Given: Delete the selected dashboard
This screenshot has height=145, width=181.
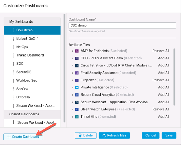Looking at the screenshot, I should tap(85, 135).
